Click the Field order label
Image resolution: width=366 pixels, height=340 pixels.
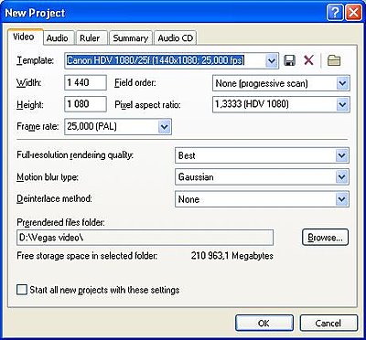[135, 83]
